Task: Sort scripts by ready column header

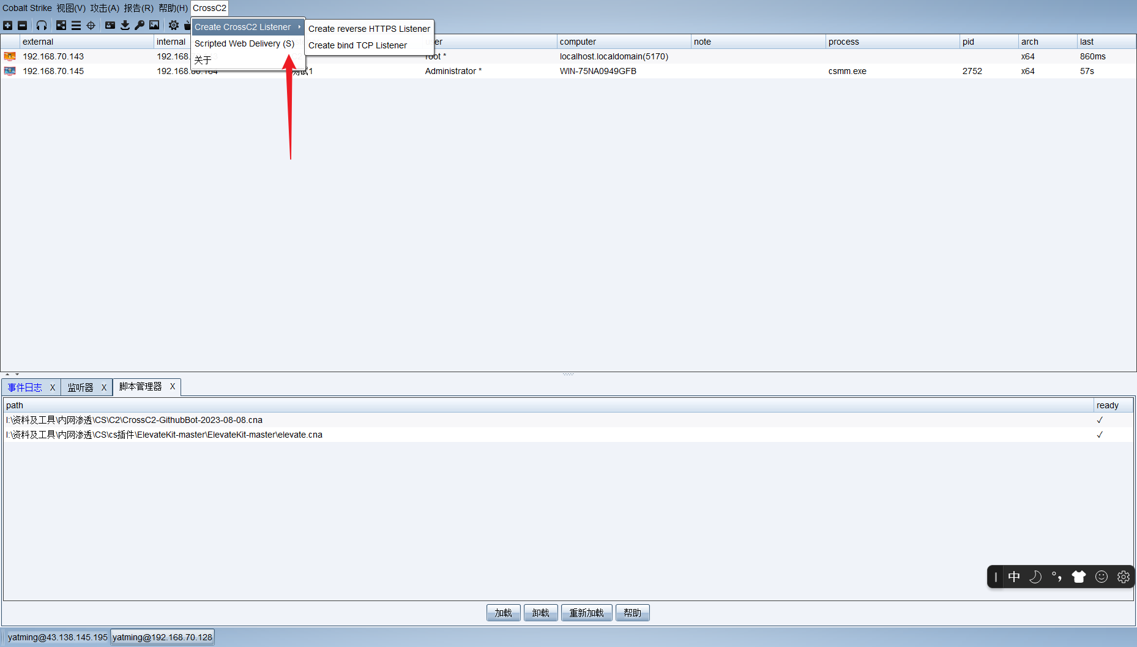Action: click(x=1114, y=405)
